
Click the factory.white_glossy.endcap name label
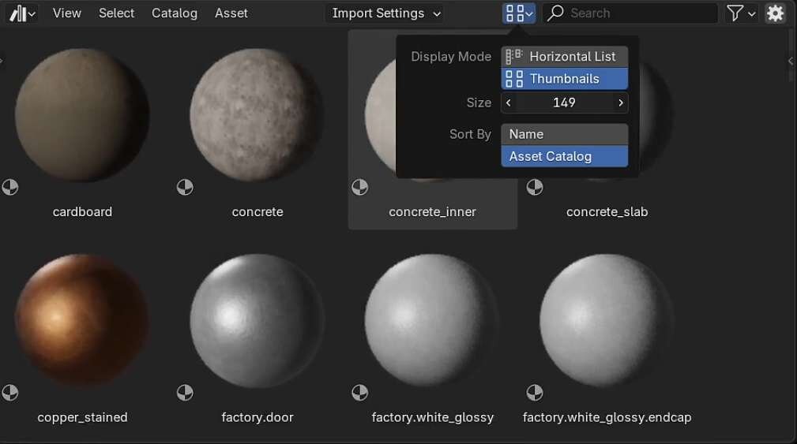coord(607,418)
